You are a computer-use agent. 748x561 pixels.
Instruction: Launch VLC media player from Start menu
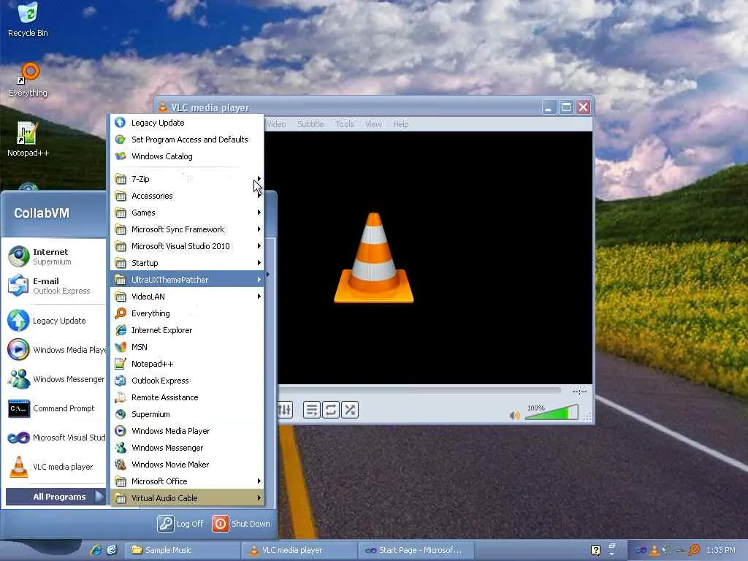56,467
